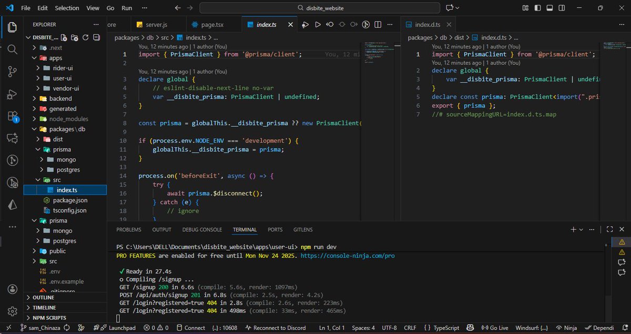631x334 pixels.
Task: Open the Accounts menu in activity bar
Action: [x=12, y=289]
